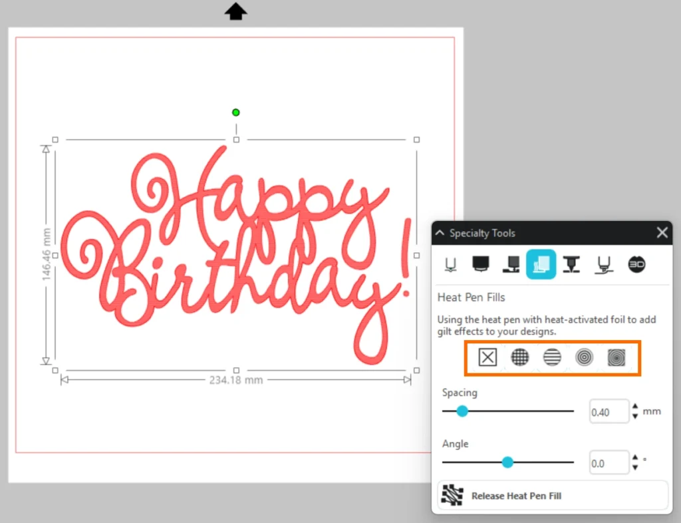Screen dimensions: 681x523
Task: Click the Angle slider handle
Action: tap(507, 462)
